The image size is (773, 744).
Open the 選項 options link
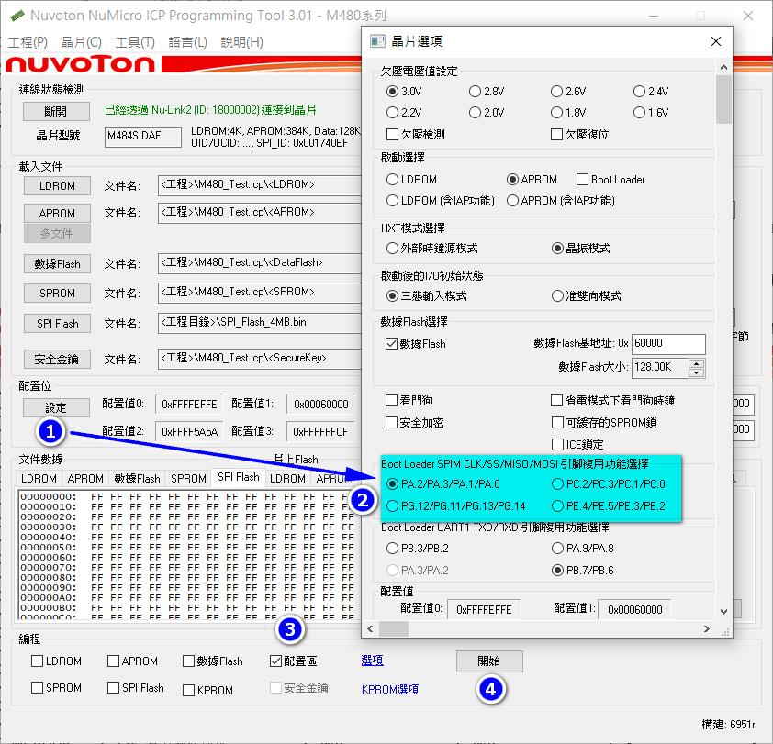coord(372,661)
